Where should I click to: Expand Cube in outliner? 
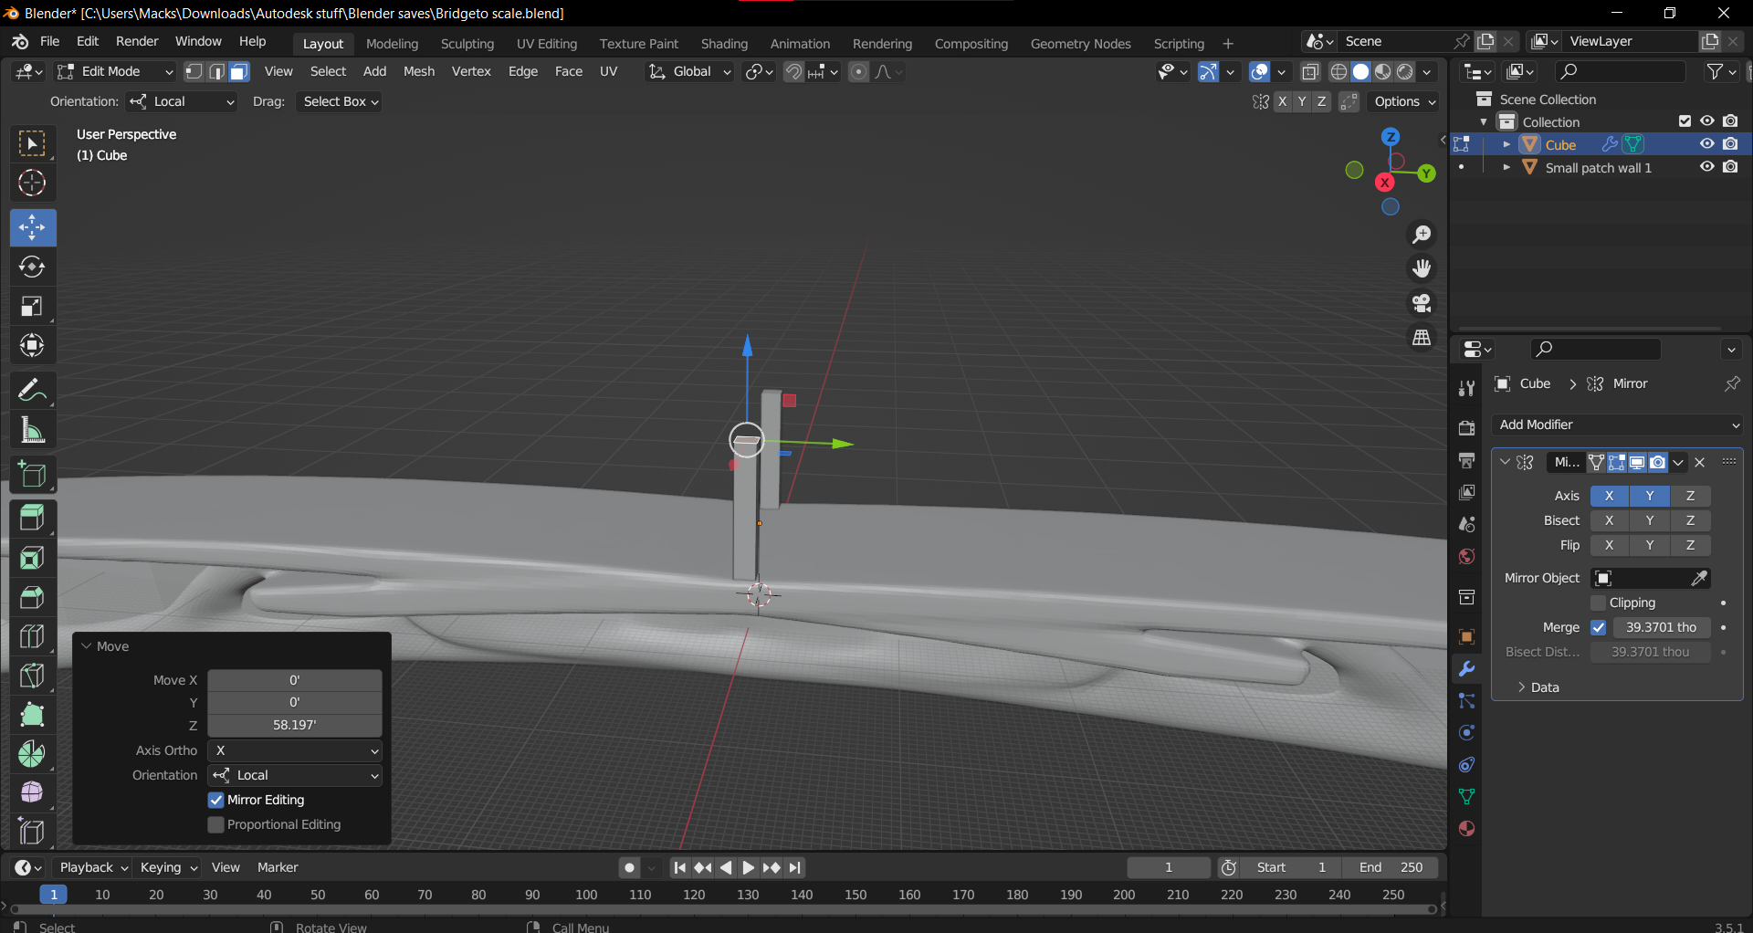coord(1506,144)
